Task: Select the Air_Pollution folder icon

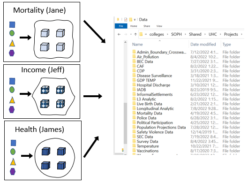Action: pos(134,56)
